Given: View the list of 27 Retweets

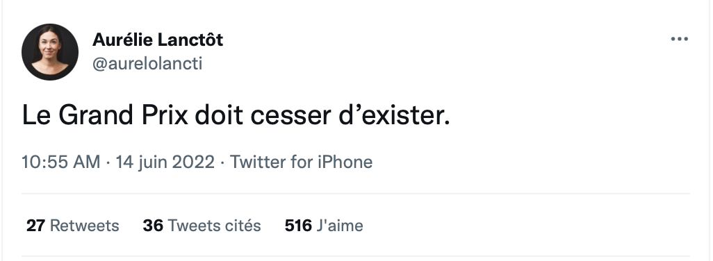Looking at the screenshot, I should point(73,226).
